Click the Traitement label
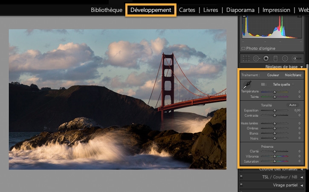Image resolution: width=309 pixels, height=192 pixels. pos(250,75)
